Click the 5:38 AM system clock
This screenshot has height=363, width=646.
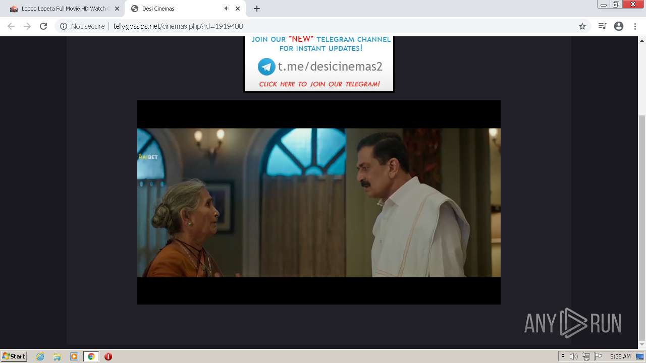[x=620, y=356]
